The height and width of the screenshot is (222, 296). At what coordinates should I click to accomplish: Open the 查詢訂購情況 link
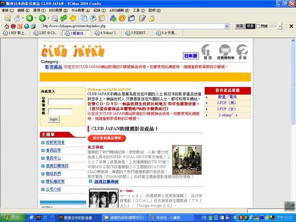[x=57, y=166]
